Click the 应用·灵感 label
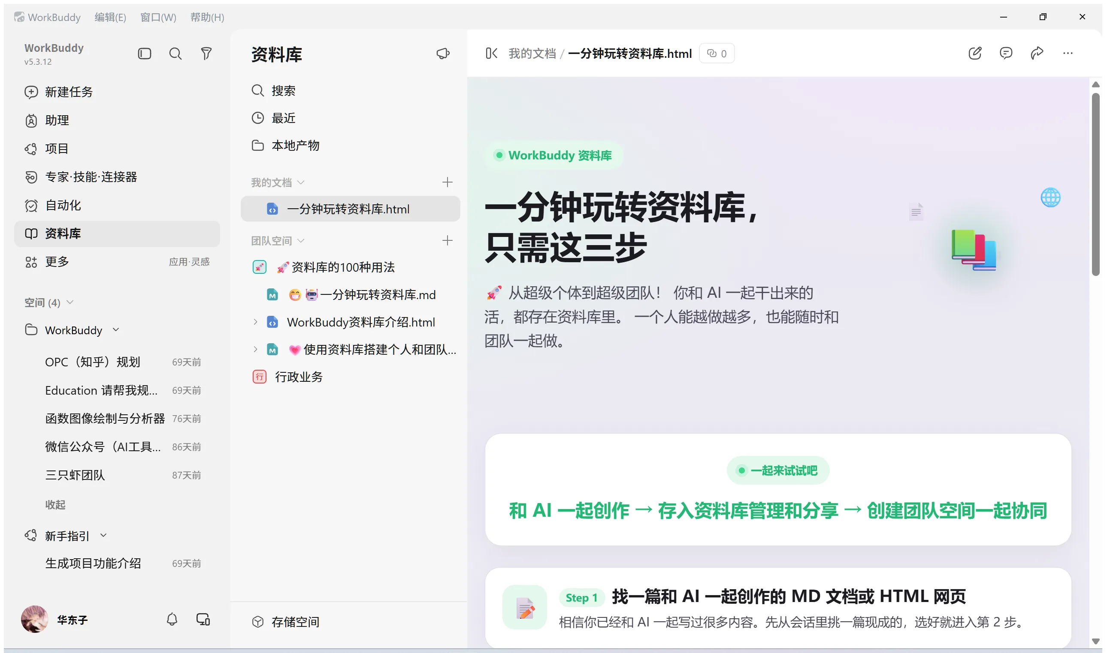1107x653 pixels. pyautogui.click(x=189, y=262)
